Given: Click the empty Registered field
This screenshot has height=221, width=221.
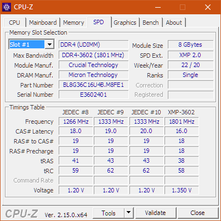Looking at the screenshot, I should 190,95.
